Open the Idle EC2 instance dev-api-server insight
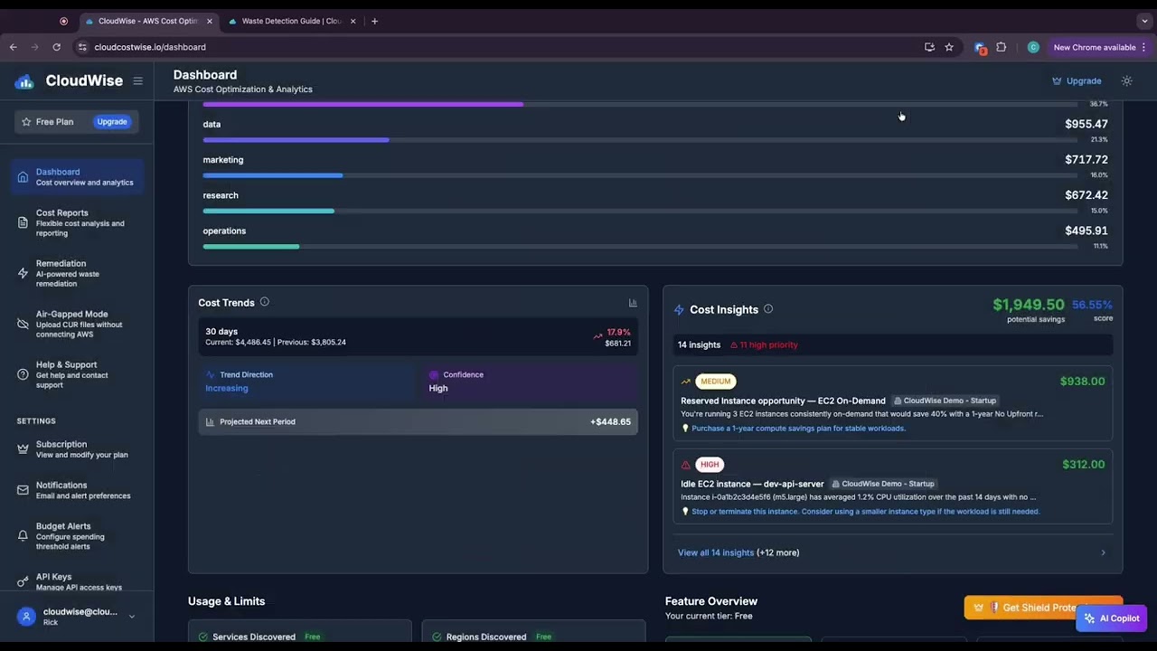The image size is (1157, 651). pos(893,487)
